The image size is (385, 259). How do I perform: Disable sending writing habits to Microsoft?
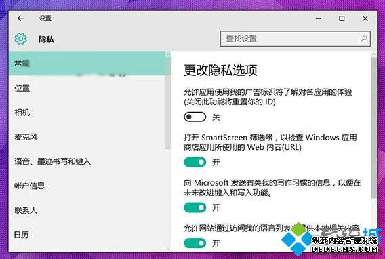click(x=195, y=207)
